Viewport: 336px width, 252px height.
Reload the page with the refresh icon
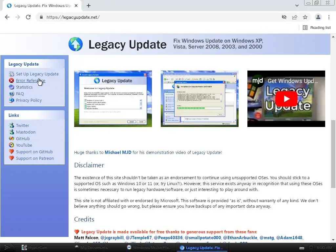click(x=28, y=17)
